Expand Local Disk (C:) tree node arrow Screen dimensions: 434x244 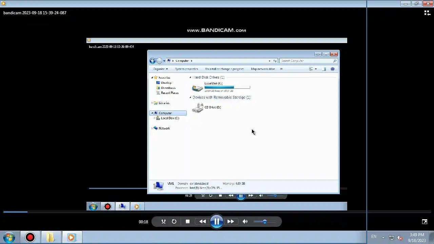pos(154,118)
